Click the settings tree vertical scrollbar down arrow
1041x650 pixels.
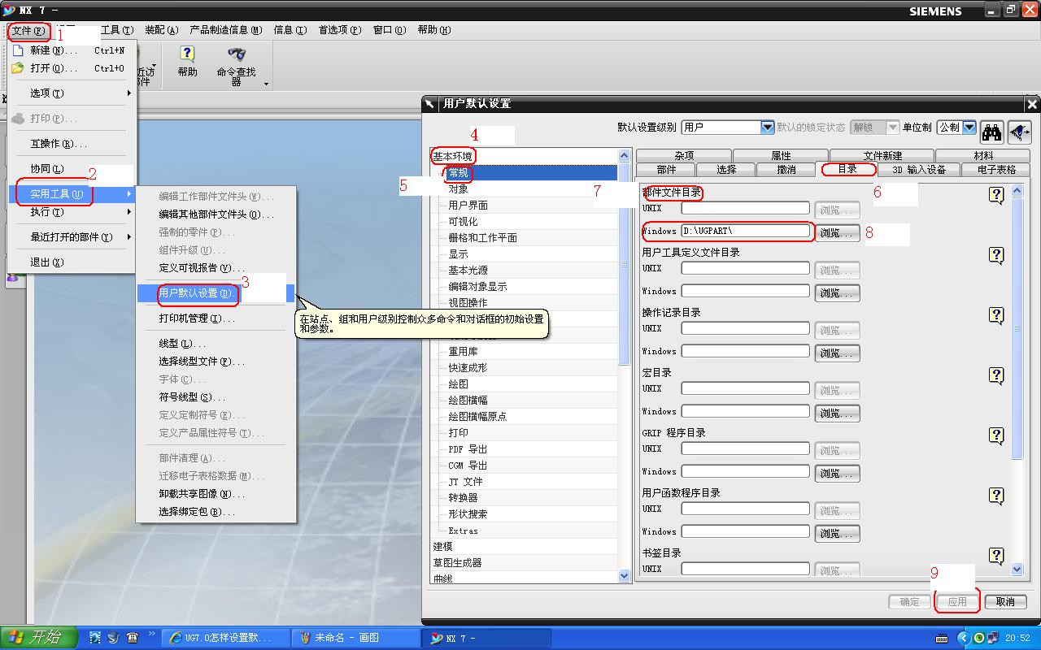(x=625, y=576)
